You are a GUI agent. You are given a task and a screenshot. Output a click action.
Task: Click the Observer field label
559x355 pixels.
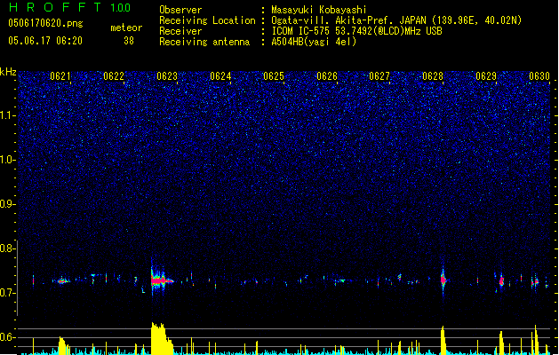[180, 10]
